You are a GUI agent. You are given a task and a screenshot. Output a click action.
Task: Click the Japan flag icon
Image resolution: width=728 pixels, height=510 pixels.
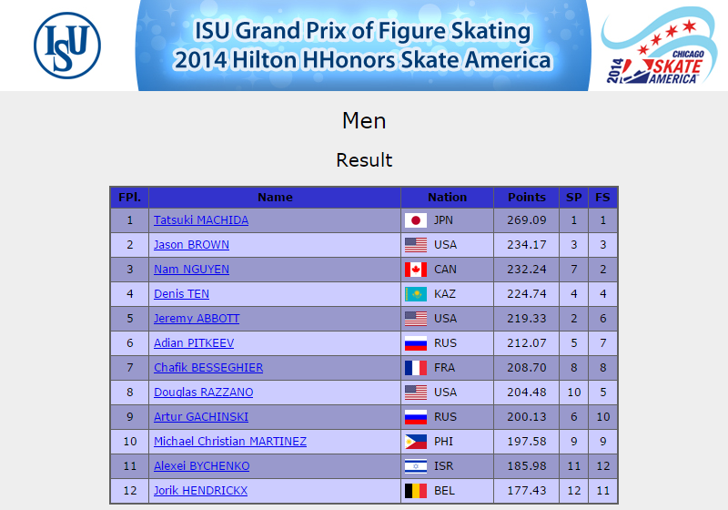416,220
